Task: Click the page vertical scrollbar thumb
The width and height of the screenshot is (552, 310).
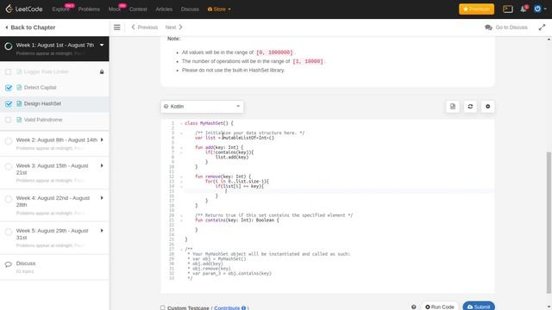Action: (549, 222)
